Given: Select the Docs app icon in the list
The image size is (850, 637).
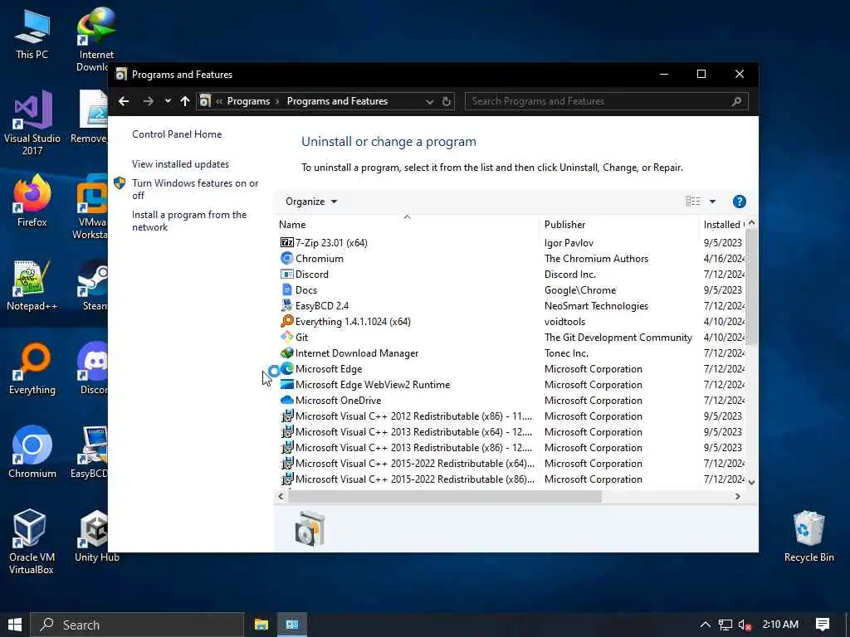Looking at the screenshot, I should coord(286,289).
